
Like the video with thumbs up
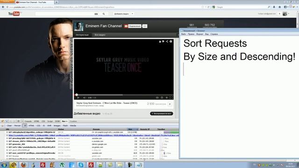(x=160, y=42)
